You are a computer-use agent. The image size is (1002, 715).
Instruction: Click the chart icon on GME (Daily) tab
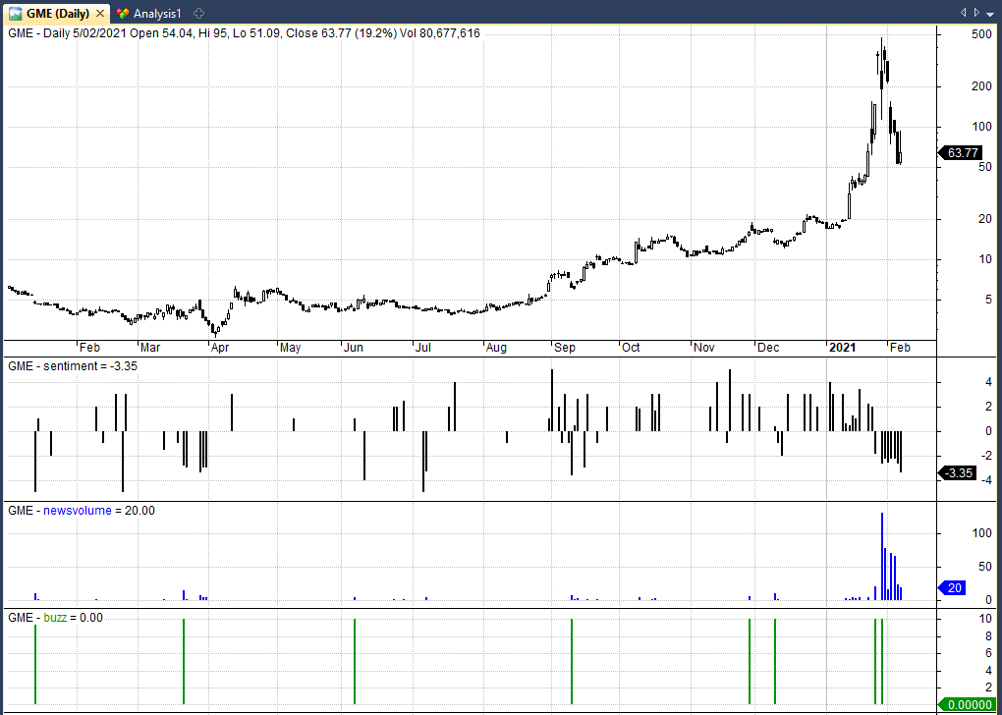coord(16,13)
